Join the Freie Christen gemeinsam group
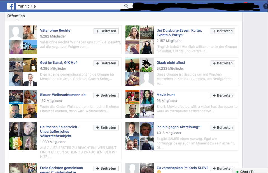This screenshot has width=268, height=173. (x=106, y=169)
